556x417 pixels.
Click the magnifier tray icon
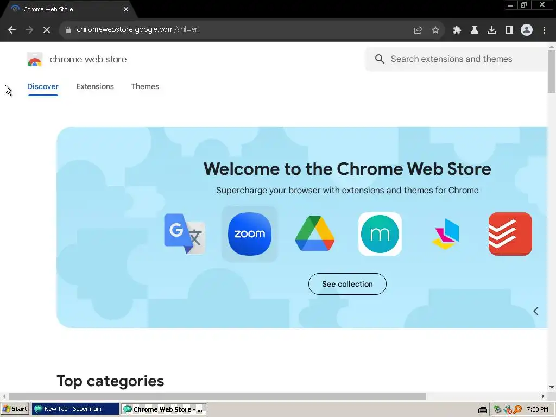517,409
